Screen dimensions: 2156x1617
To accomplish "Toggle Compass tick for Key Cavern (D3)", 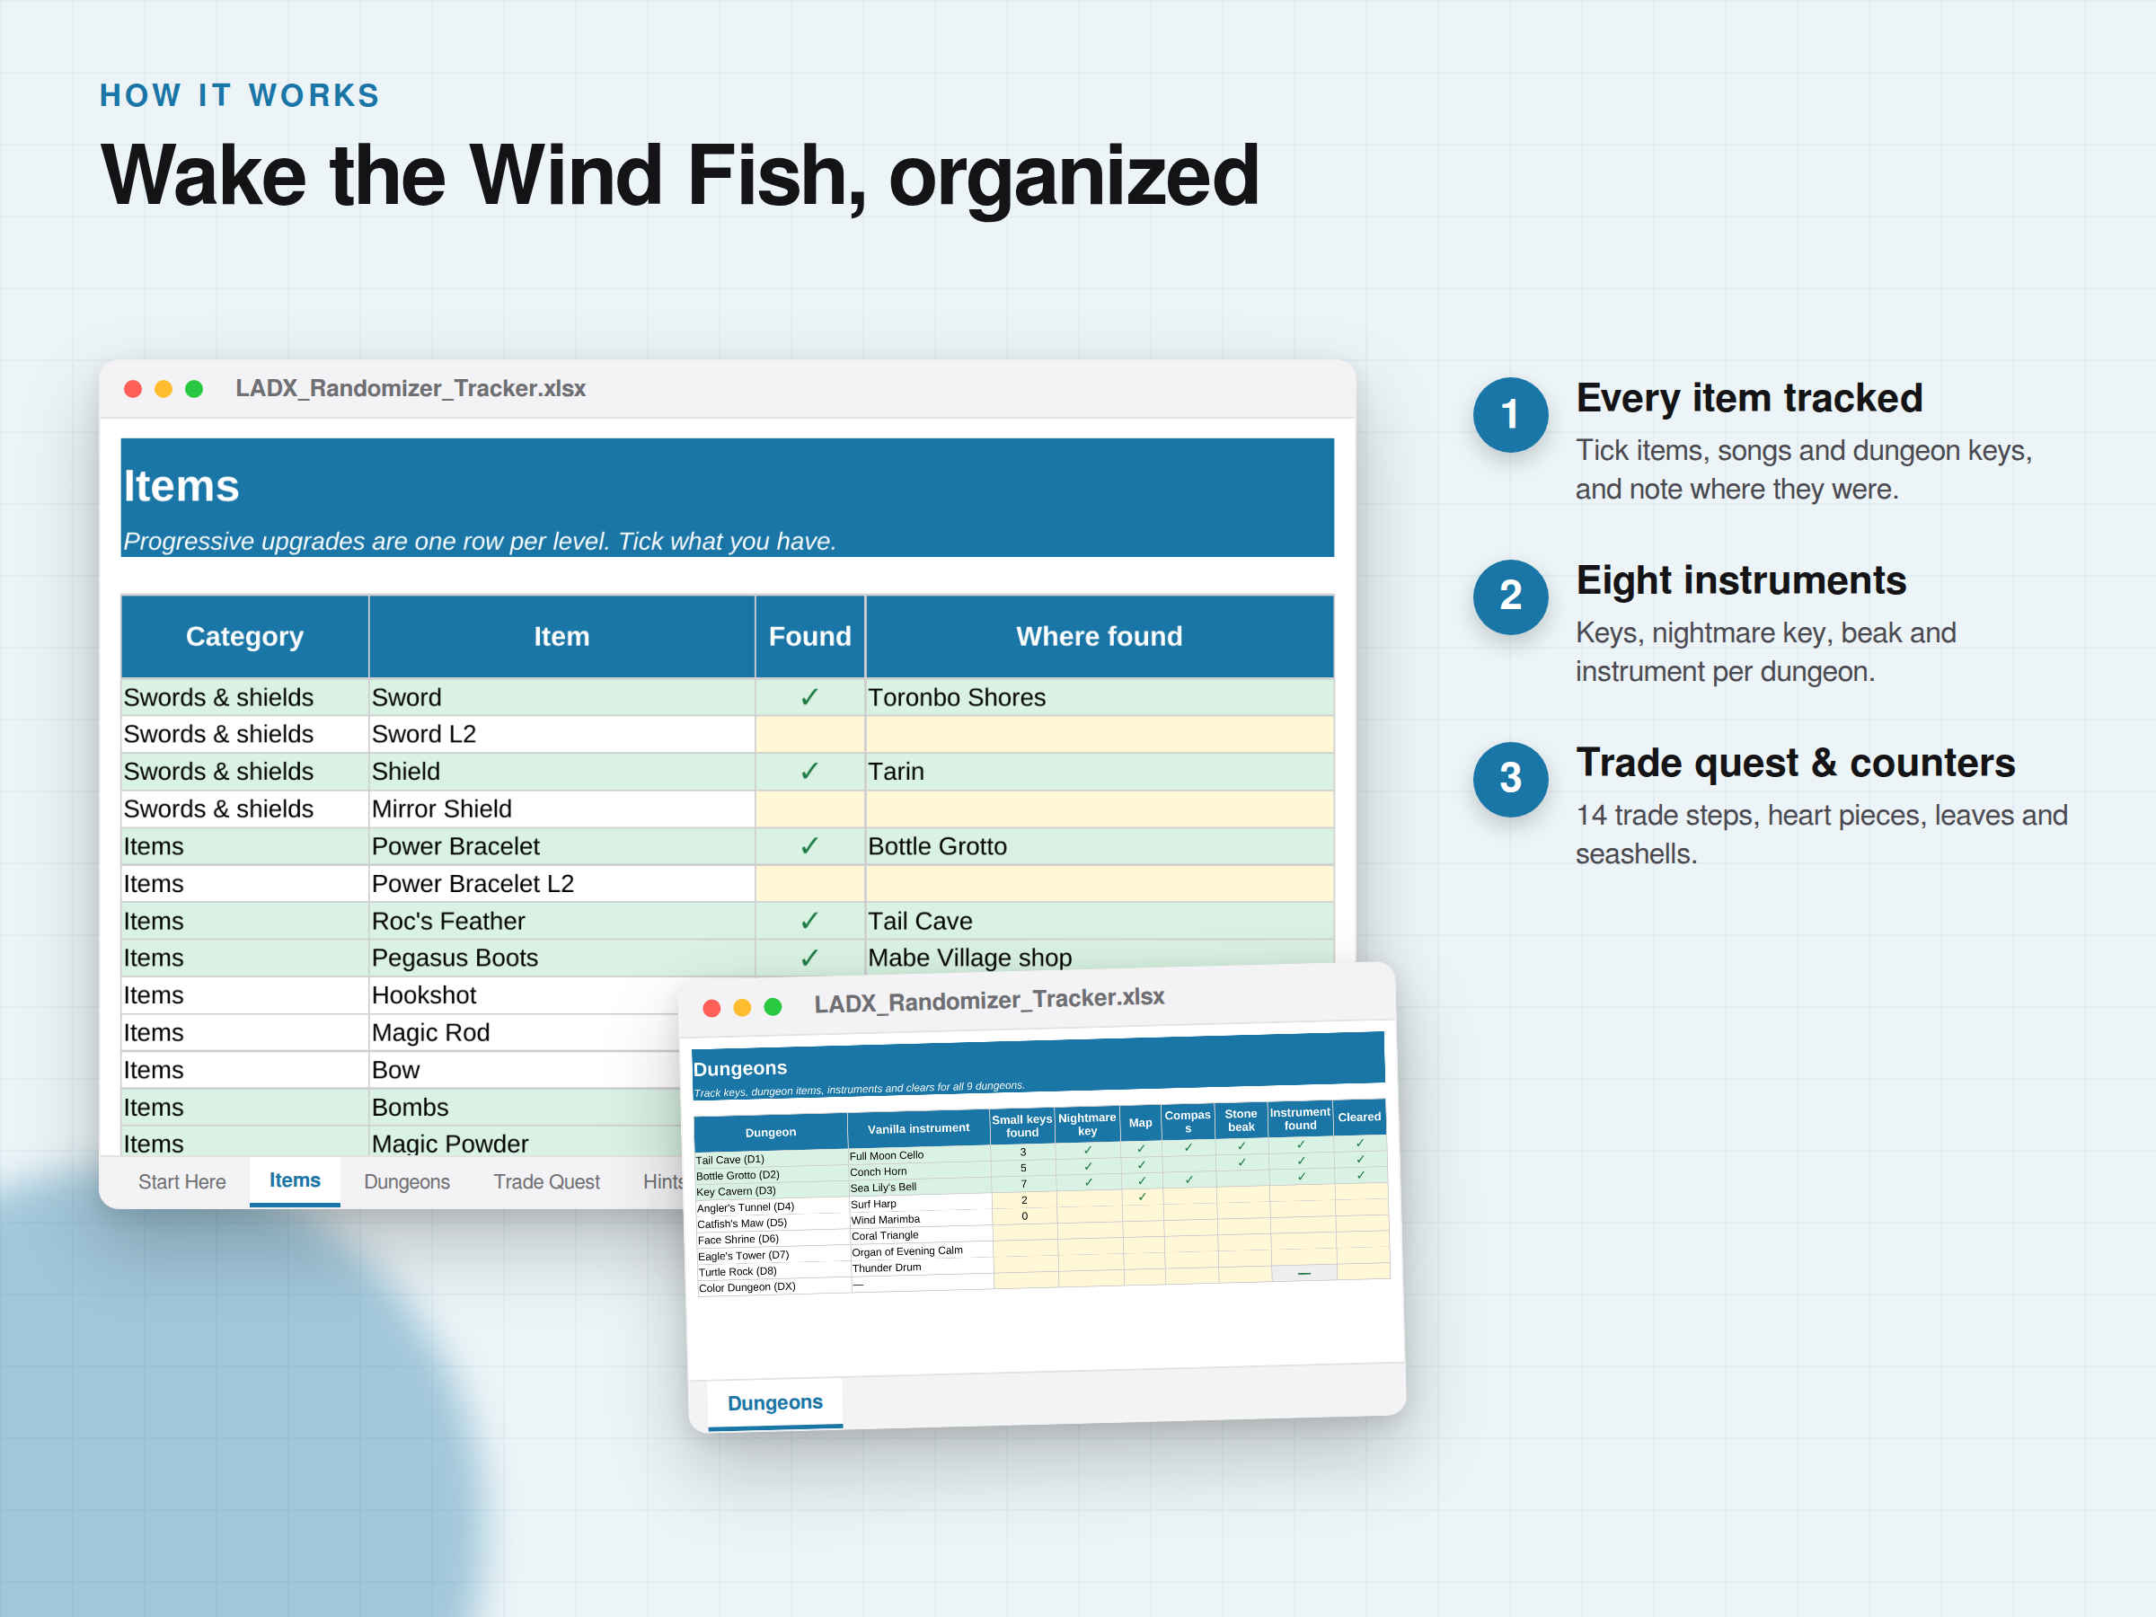I will (x=1189, y=1180).
